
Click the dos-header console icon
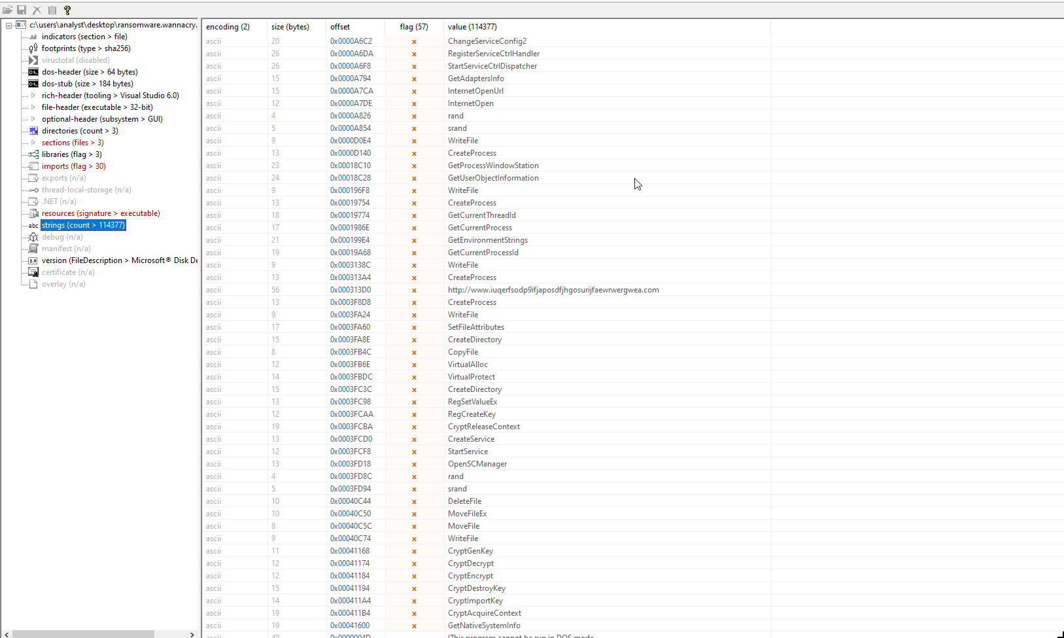coord(33,72)
